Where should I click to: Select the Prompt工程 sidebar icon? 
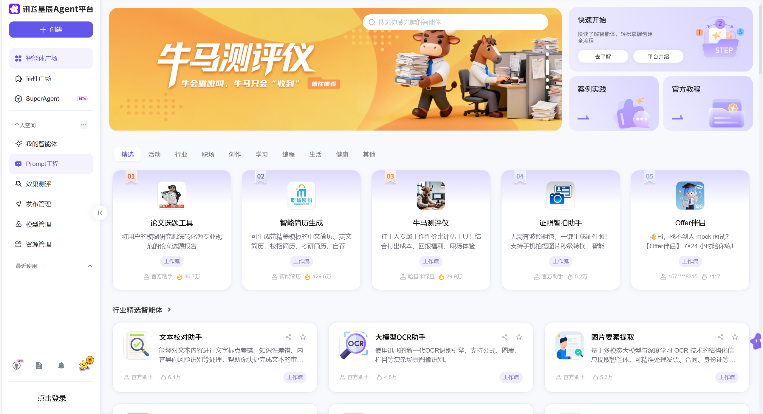point(18,164)
